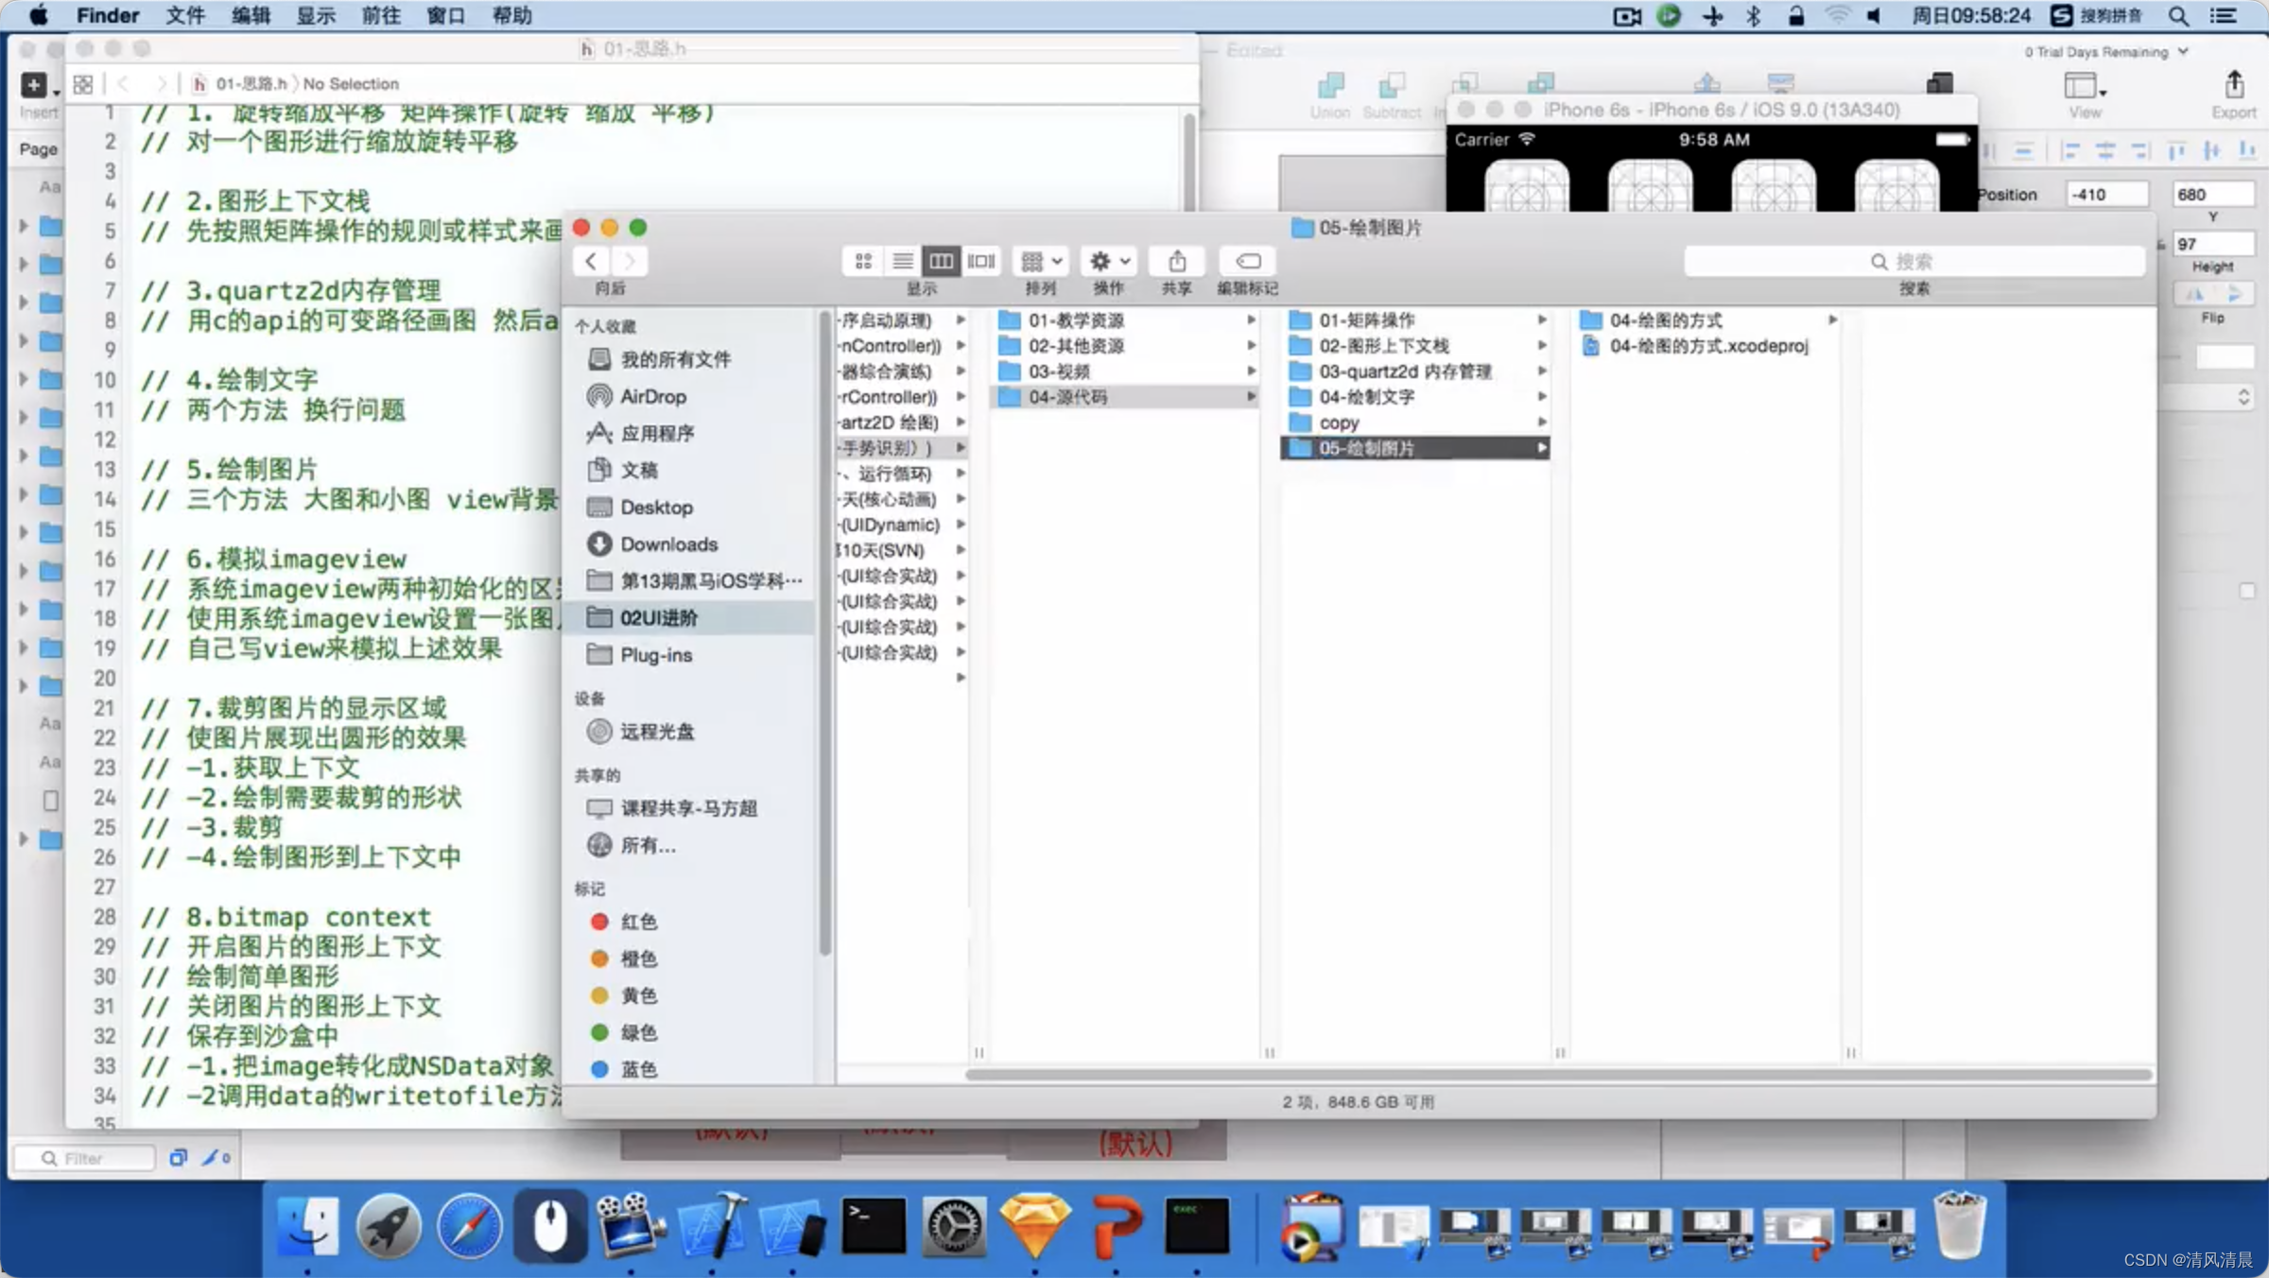Viewport: 2269px width, 1278px height.
Task: Expand the copy folder arrow
Action: coord(1542,423)
